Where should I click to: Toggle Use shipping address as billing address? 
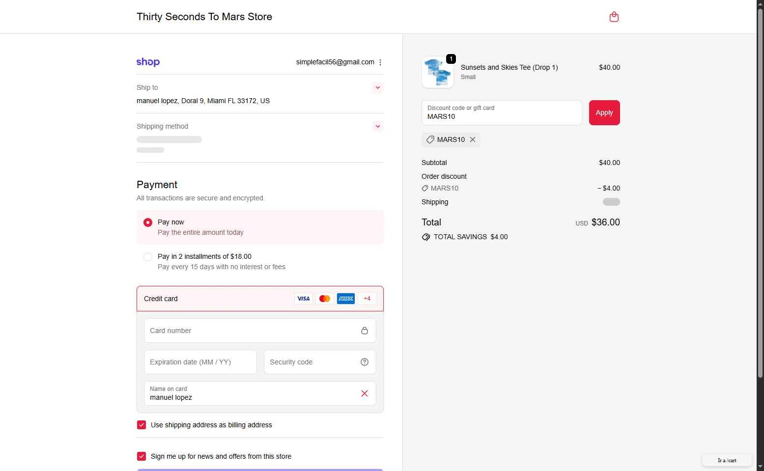click(x=141, y=425)
